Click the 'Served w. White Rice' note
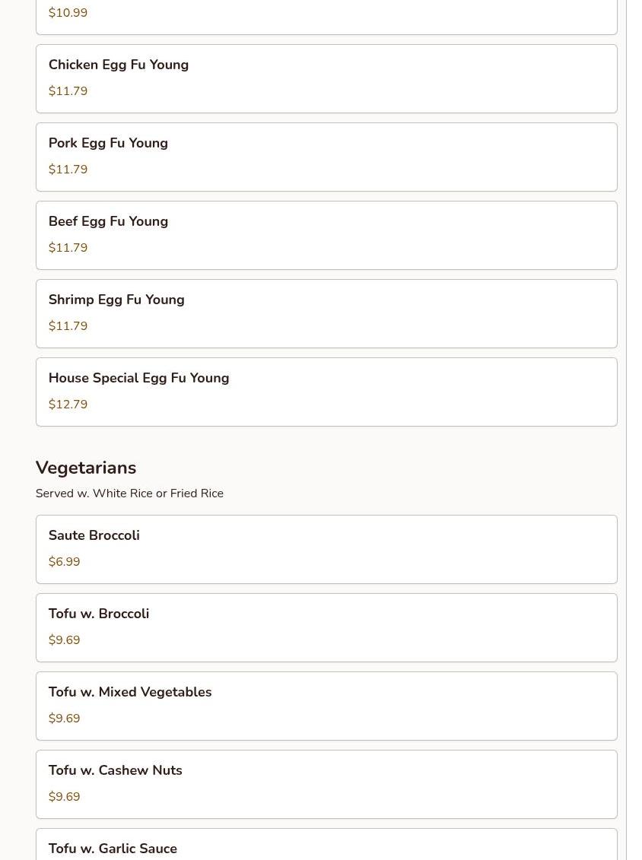Viewport: 642px width, 860px height. (x=129, y=493)
